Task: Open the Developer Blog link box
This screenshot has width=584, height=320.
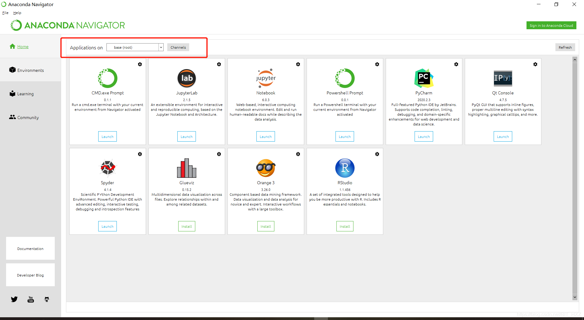Action: 30,275
